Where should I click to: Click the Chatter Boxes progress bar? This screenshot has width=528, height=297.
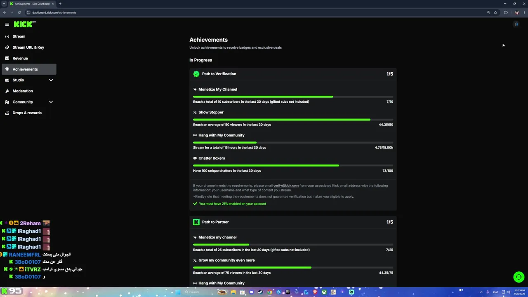point(293,165)
